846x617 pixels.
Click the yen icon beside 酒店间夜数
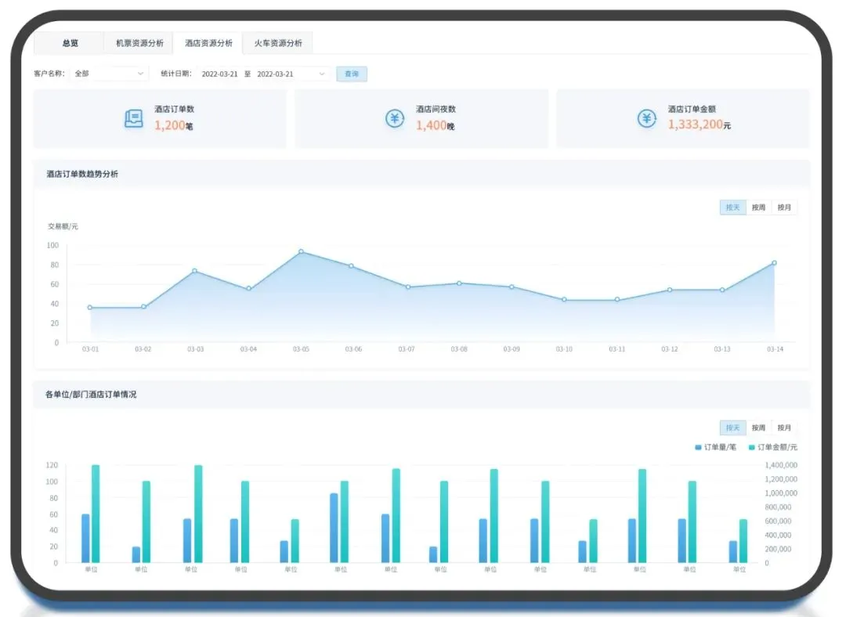pos(394,119)
